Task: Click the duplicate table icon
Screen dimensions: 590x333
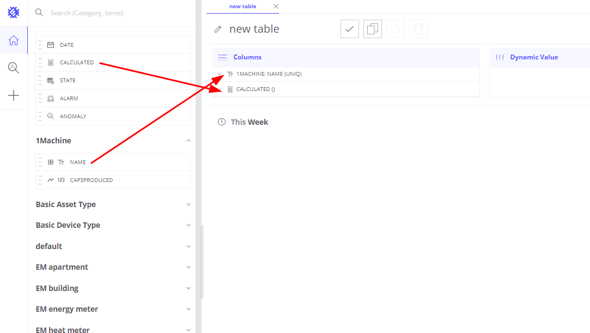Action: tap(373, 29)
